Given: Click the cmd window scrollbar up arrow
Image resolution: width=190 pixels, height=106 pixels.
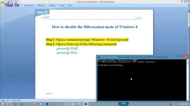Looking at the screenshot, I should 188,61.
